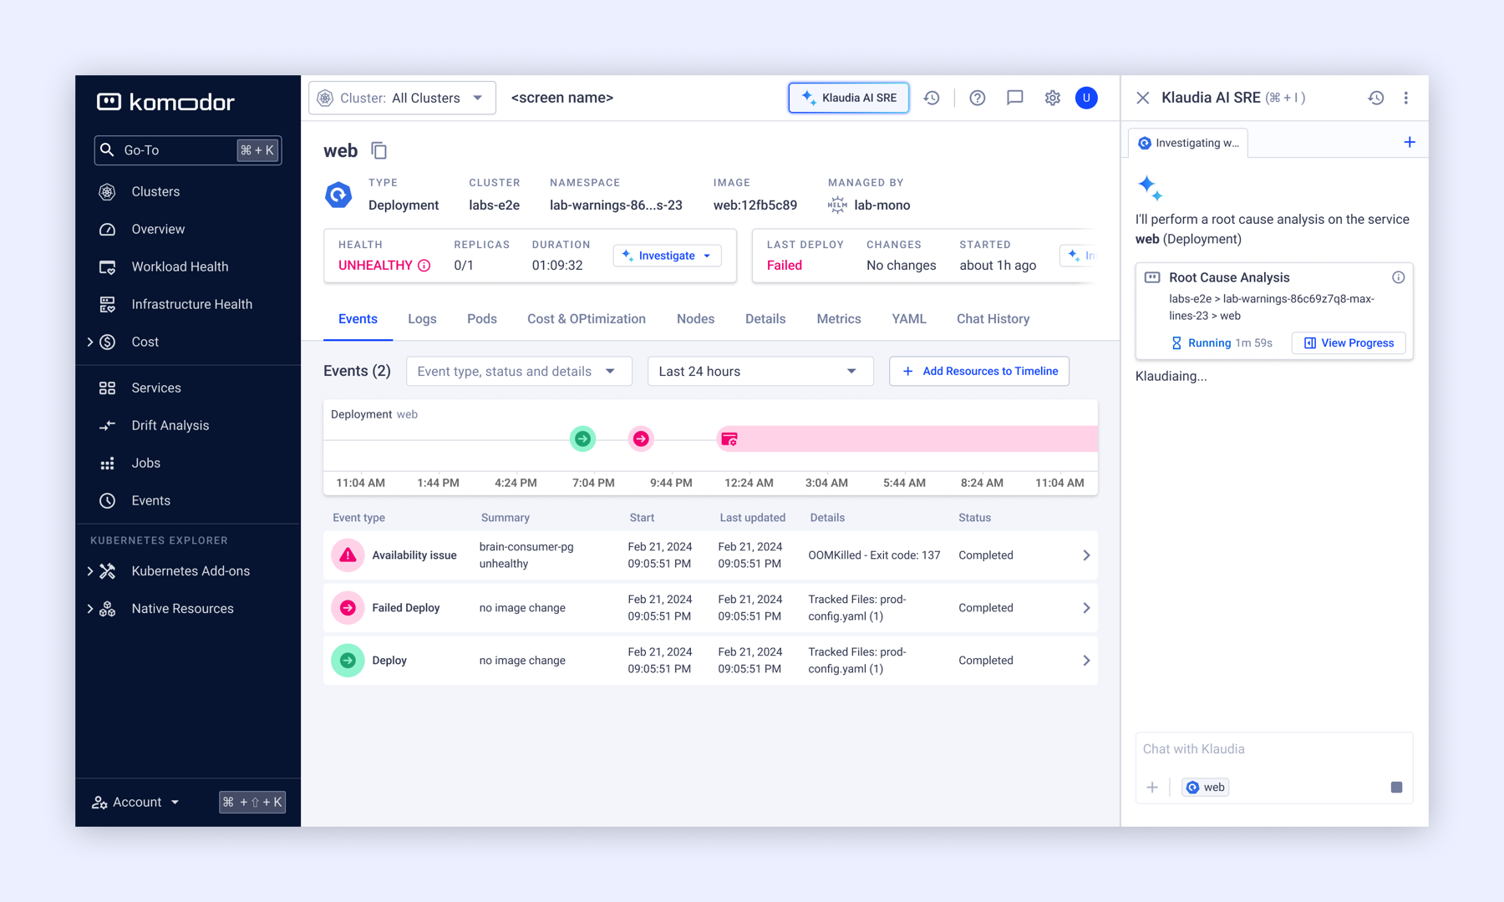The width and height of the screenshot is (1504, 902).
Task: Open the YAML tab
Action: coord(909,319)
